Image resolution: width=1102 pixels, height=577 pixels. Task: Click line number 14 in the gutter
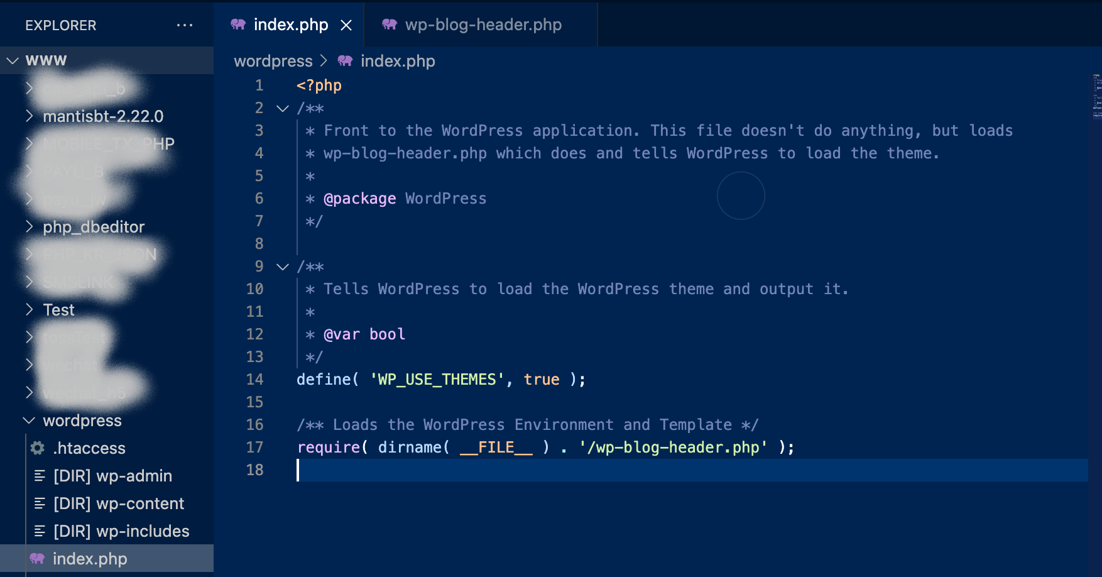[254, 380]
